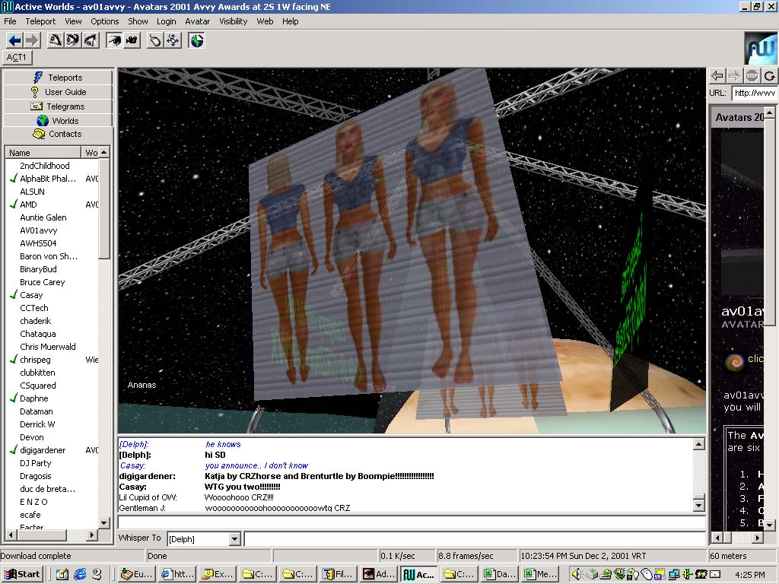
Task: Expand the Teleports panel
Action: coord(58,78)
